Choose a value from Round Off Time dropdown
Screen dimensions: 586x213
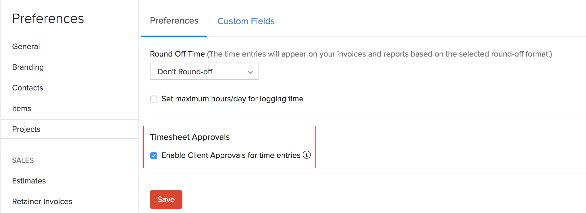coord(204,71)
